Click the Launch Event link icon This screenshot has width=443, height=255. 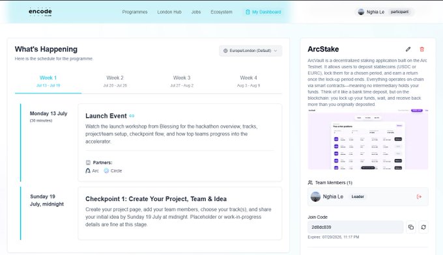[132, 116]
